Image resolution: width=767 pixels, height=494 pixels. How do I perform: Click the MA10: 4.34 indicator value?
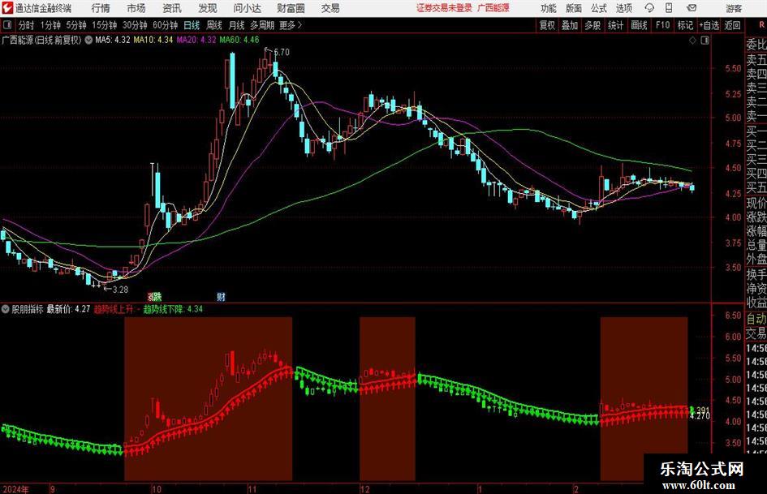pyautogui.click(x=153, y=40)
